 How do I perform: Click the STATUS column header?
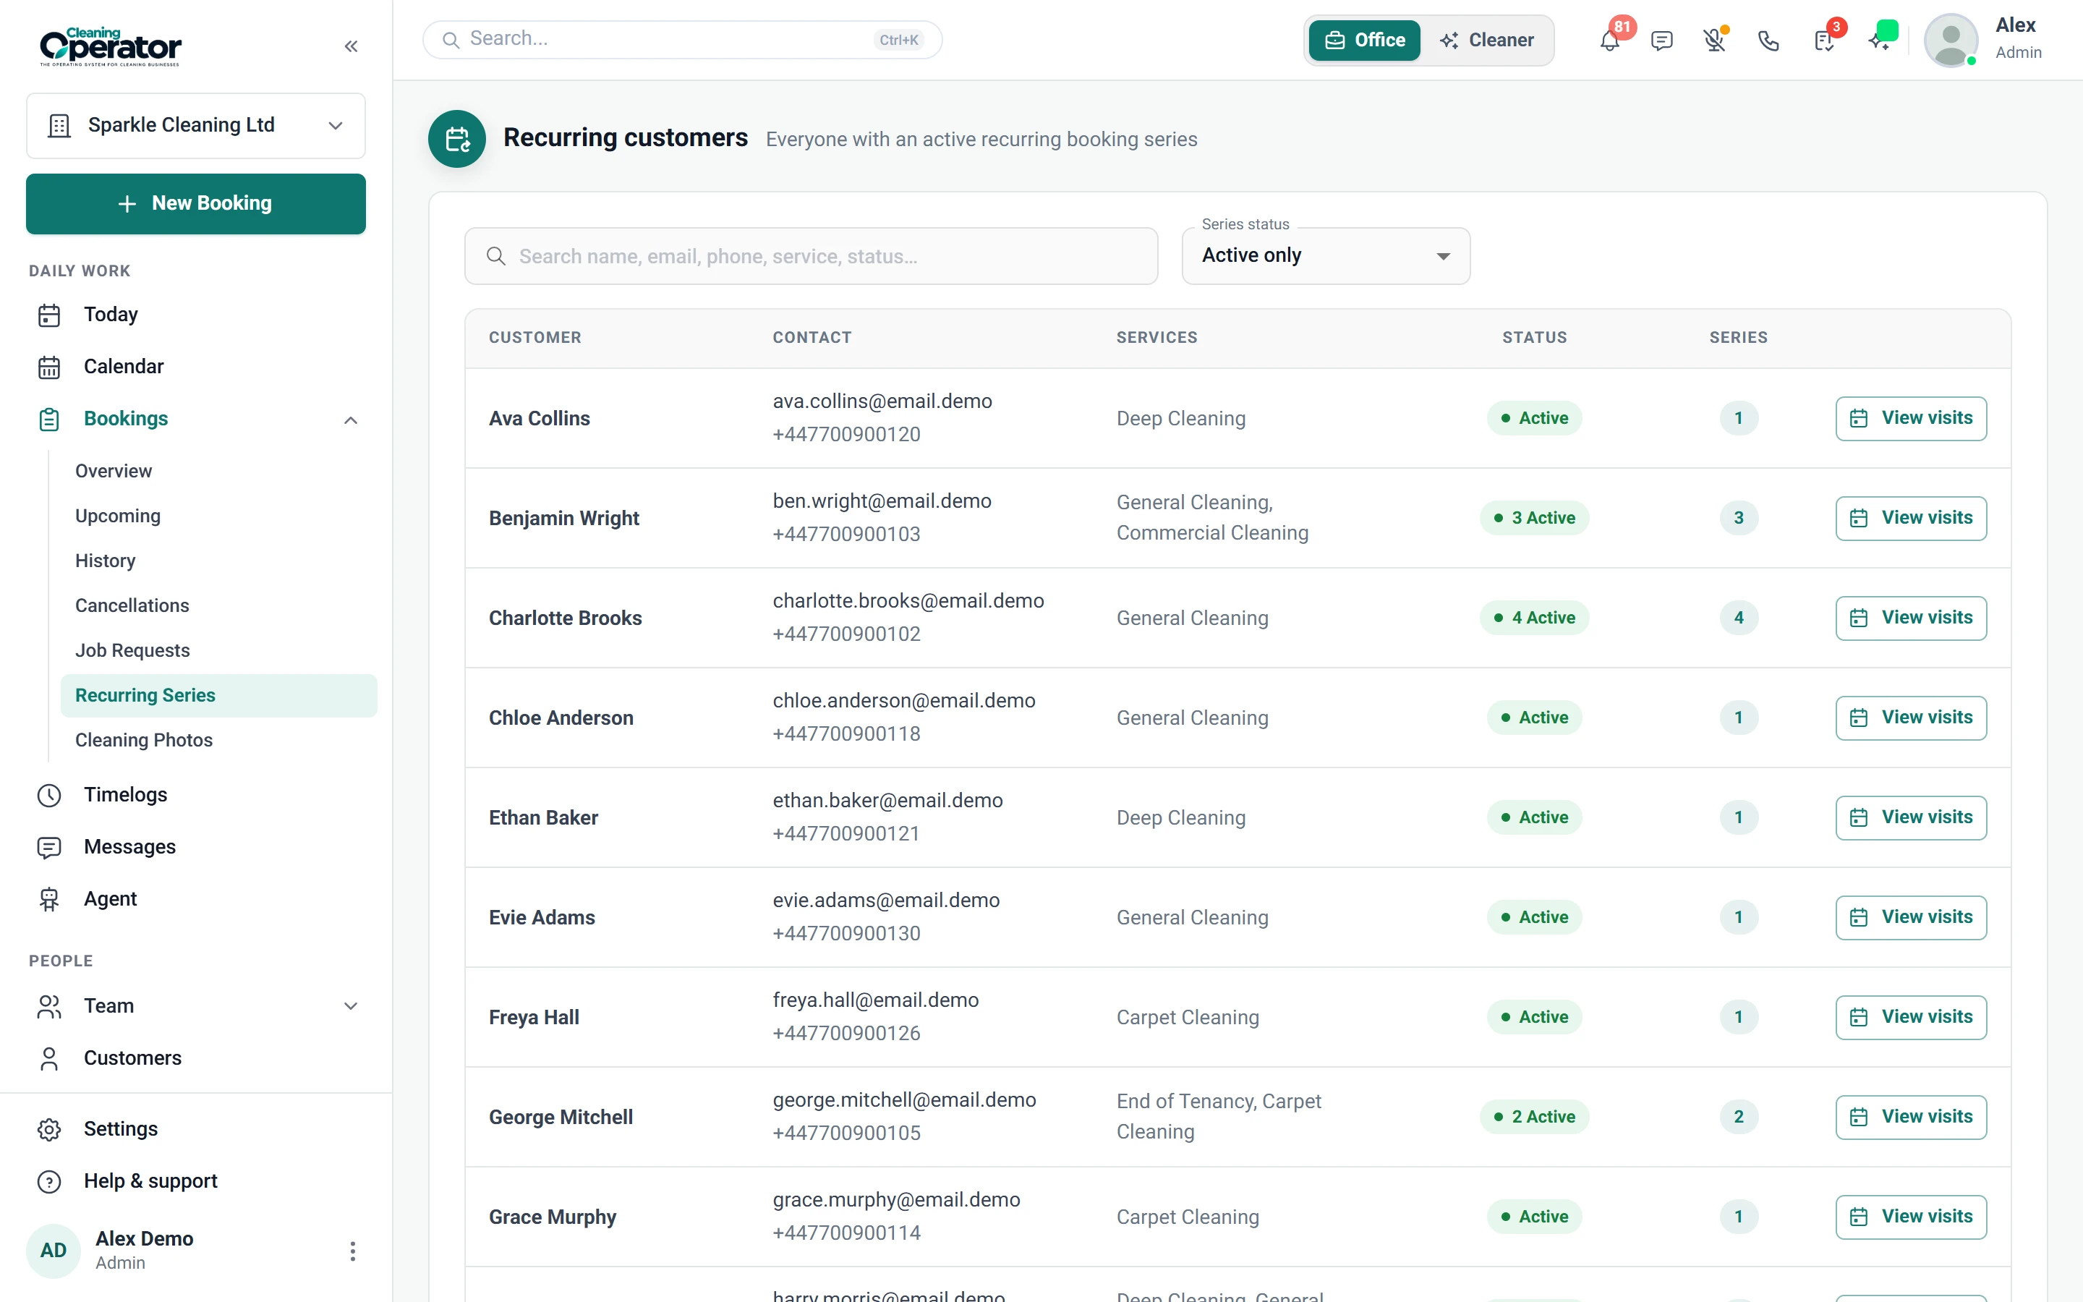coord(1535,338)
